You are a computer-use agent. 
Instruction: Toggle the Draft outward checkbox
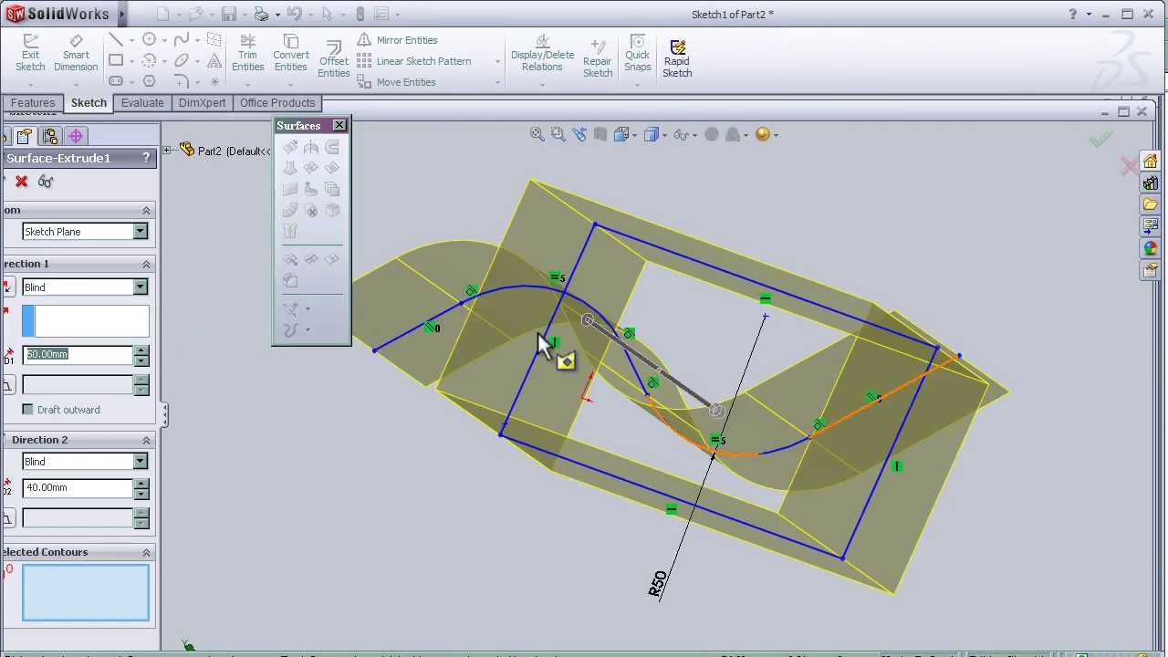point(27,410)
